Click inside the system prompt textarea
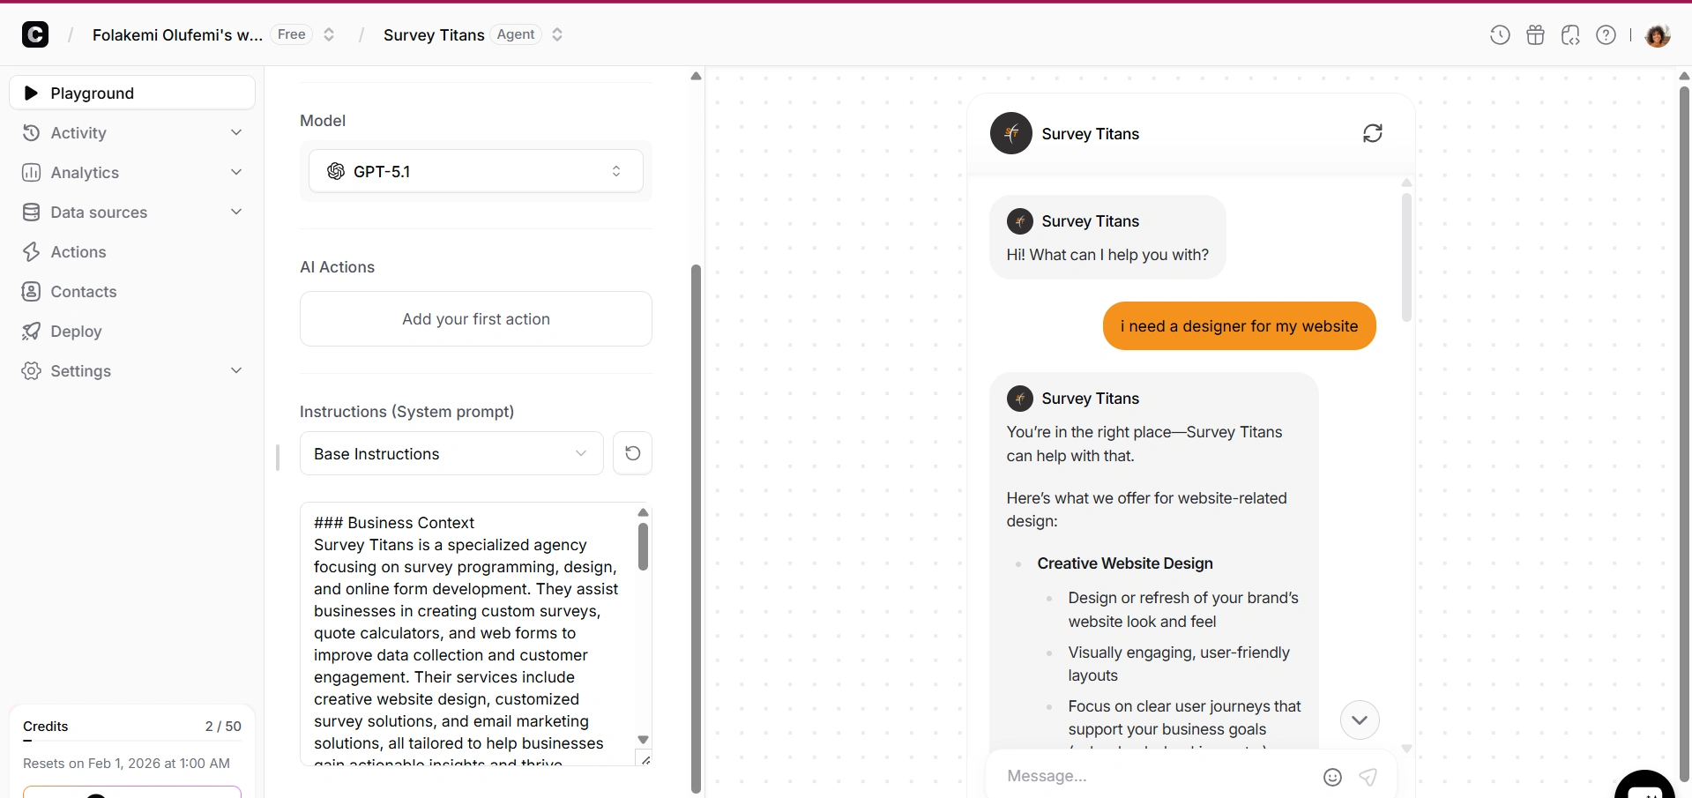Screen dimensions: 1692x798 (x=467, y=633)
